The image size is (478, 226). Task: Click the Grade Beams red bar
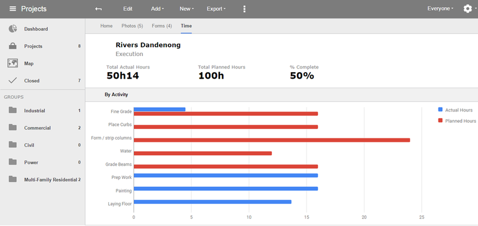click(x=226, y=166)
